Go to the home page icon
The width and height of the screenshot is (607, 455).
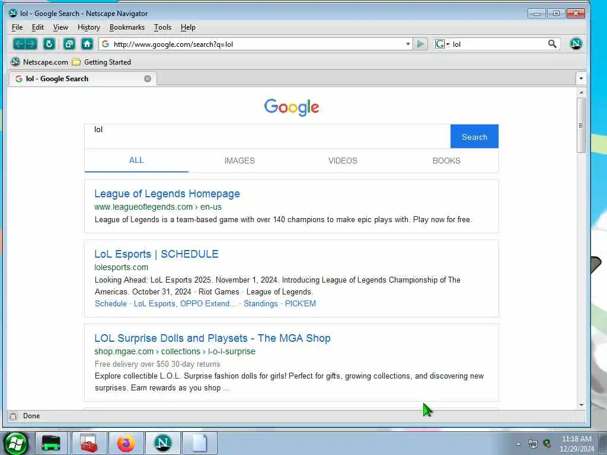pos(87,44)
